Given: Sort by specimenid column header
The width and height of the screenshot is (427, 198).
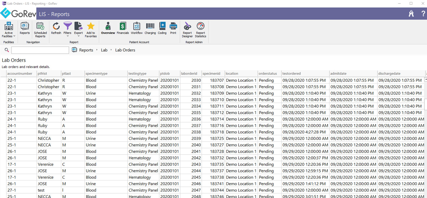Looking at the screenshot, I should click(213, 74).
